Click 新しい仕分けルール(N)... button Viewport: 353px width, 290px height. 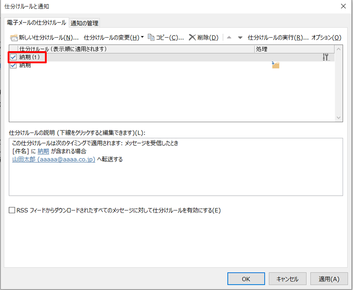(x=44, y=38)
